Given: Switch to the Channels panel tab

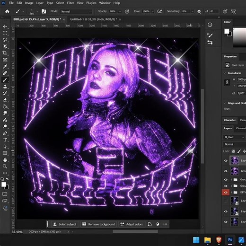Looking at the screenshot, I should click(241, 128).
